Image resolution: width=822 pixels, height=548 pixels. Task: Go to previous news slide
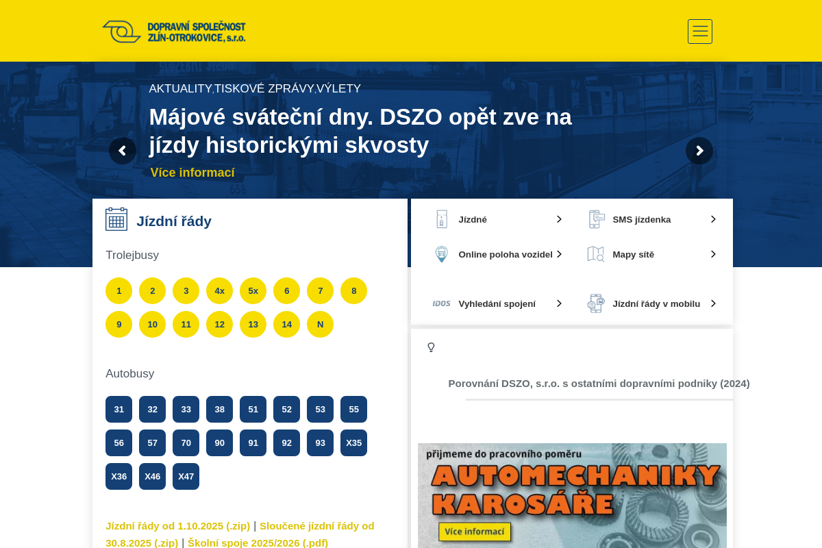point(123,151)
